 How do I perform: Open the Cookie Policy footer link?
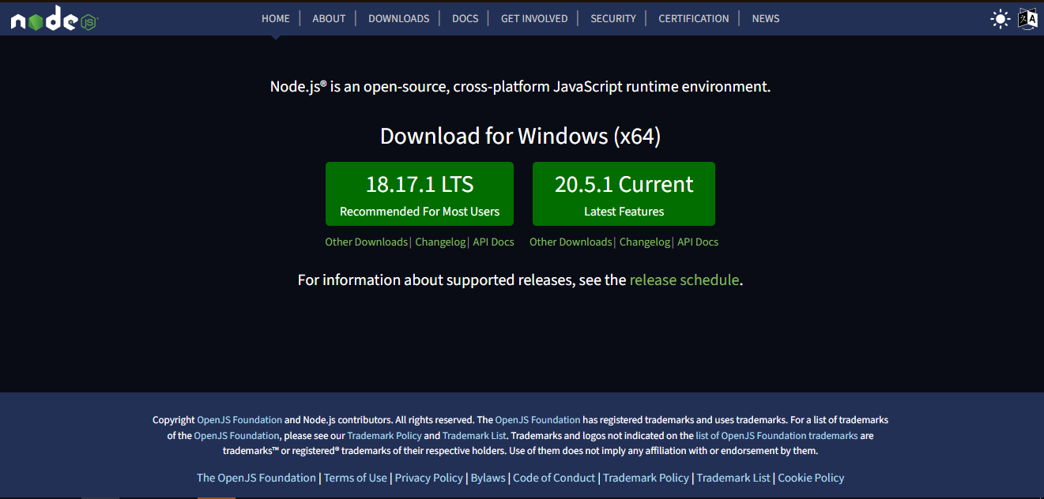click(x=811, y=478)
